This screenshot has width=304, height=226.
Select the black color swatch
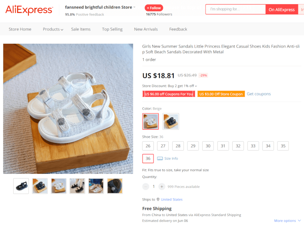click(x=171, y=121)
